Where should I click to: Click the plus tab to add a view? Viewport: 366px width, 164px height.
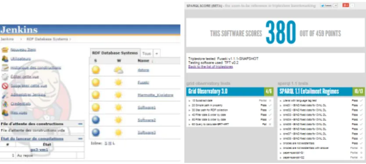(157, 53)
